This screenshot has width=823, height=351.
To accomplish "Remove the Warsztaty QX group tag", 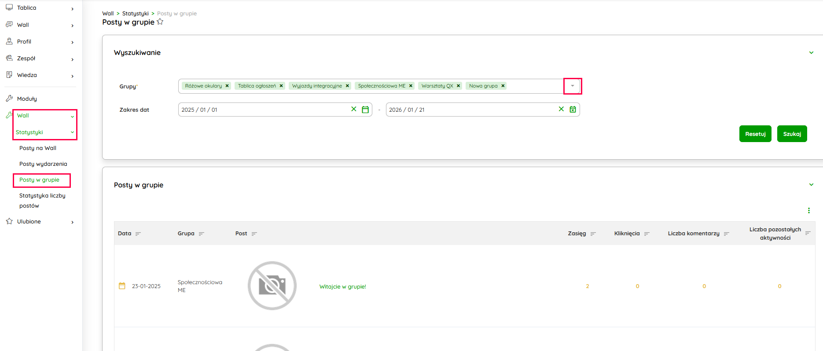I will point(458,86).
